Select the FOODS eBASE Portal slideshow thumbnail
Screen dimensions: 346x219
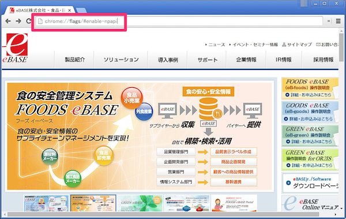(x=234, y=203)
